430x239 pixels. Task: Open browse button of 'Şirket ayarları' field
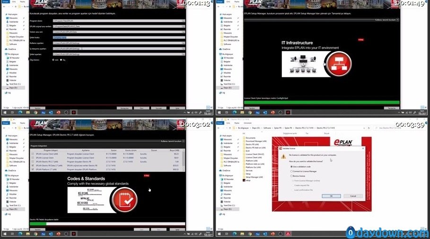(183, 54)
